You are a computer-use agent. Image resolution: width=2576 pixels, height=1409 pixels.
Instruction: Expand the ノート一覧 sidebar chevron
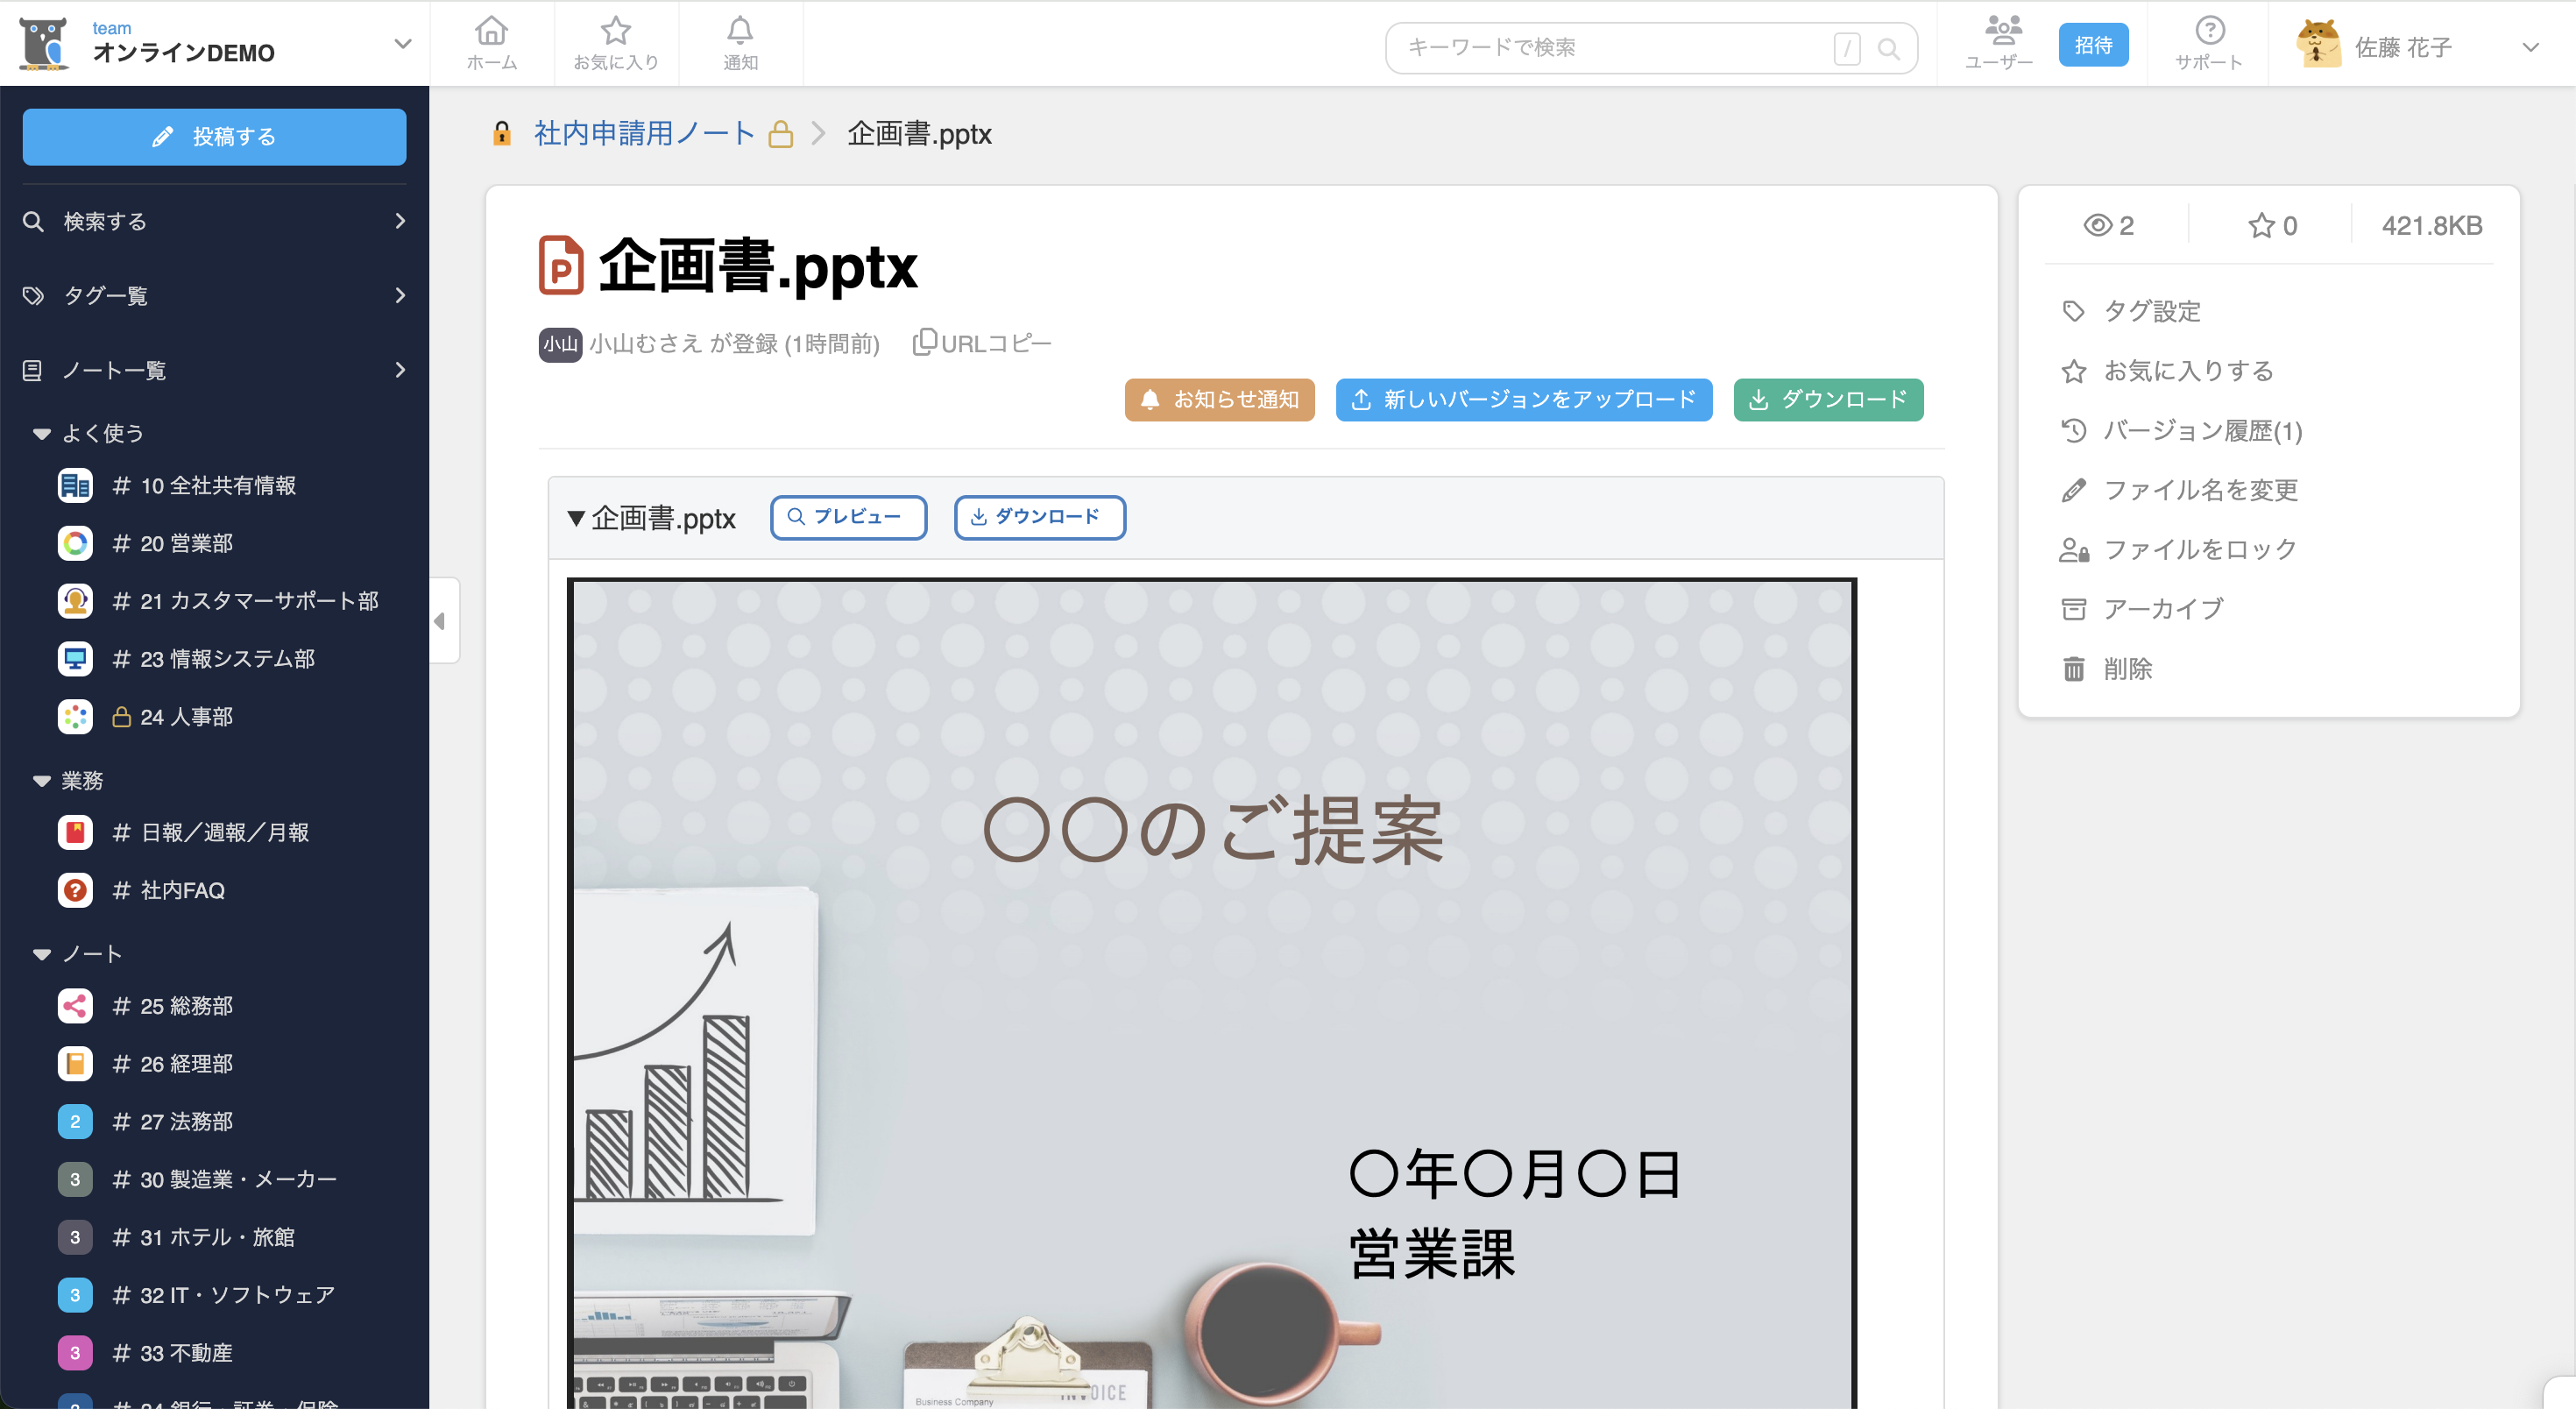400,370
